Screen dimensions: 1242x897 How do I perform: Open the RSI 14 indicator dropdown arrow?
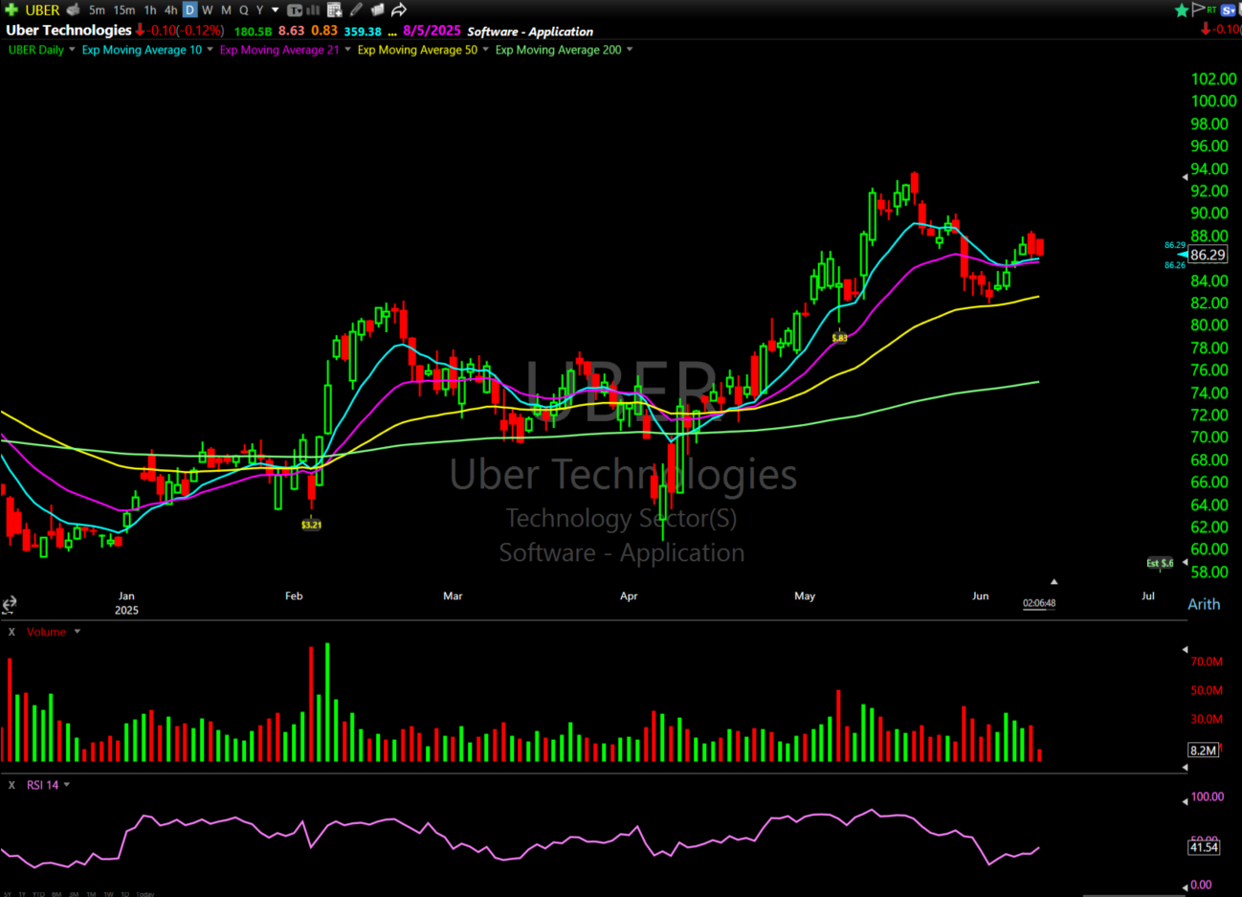67,785
